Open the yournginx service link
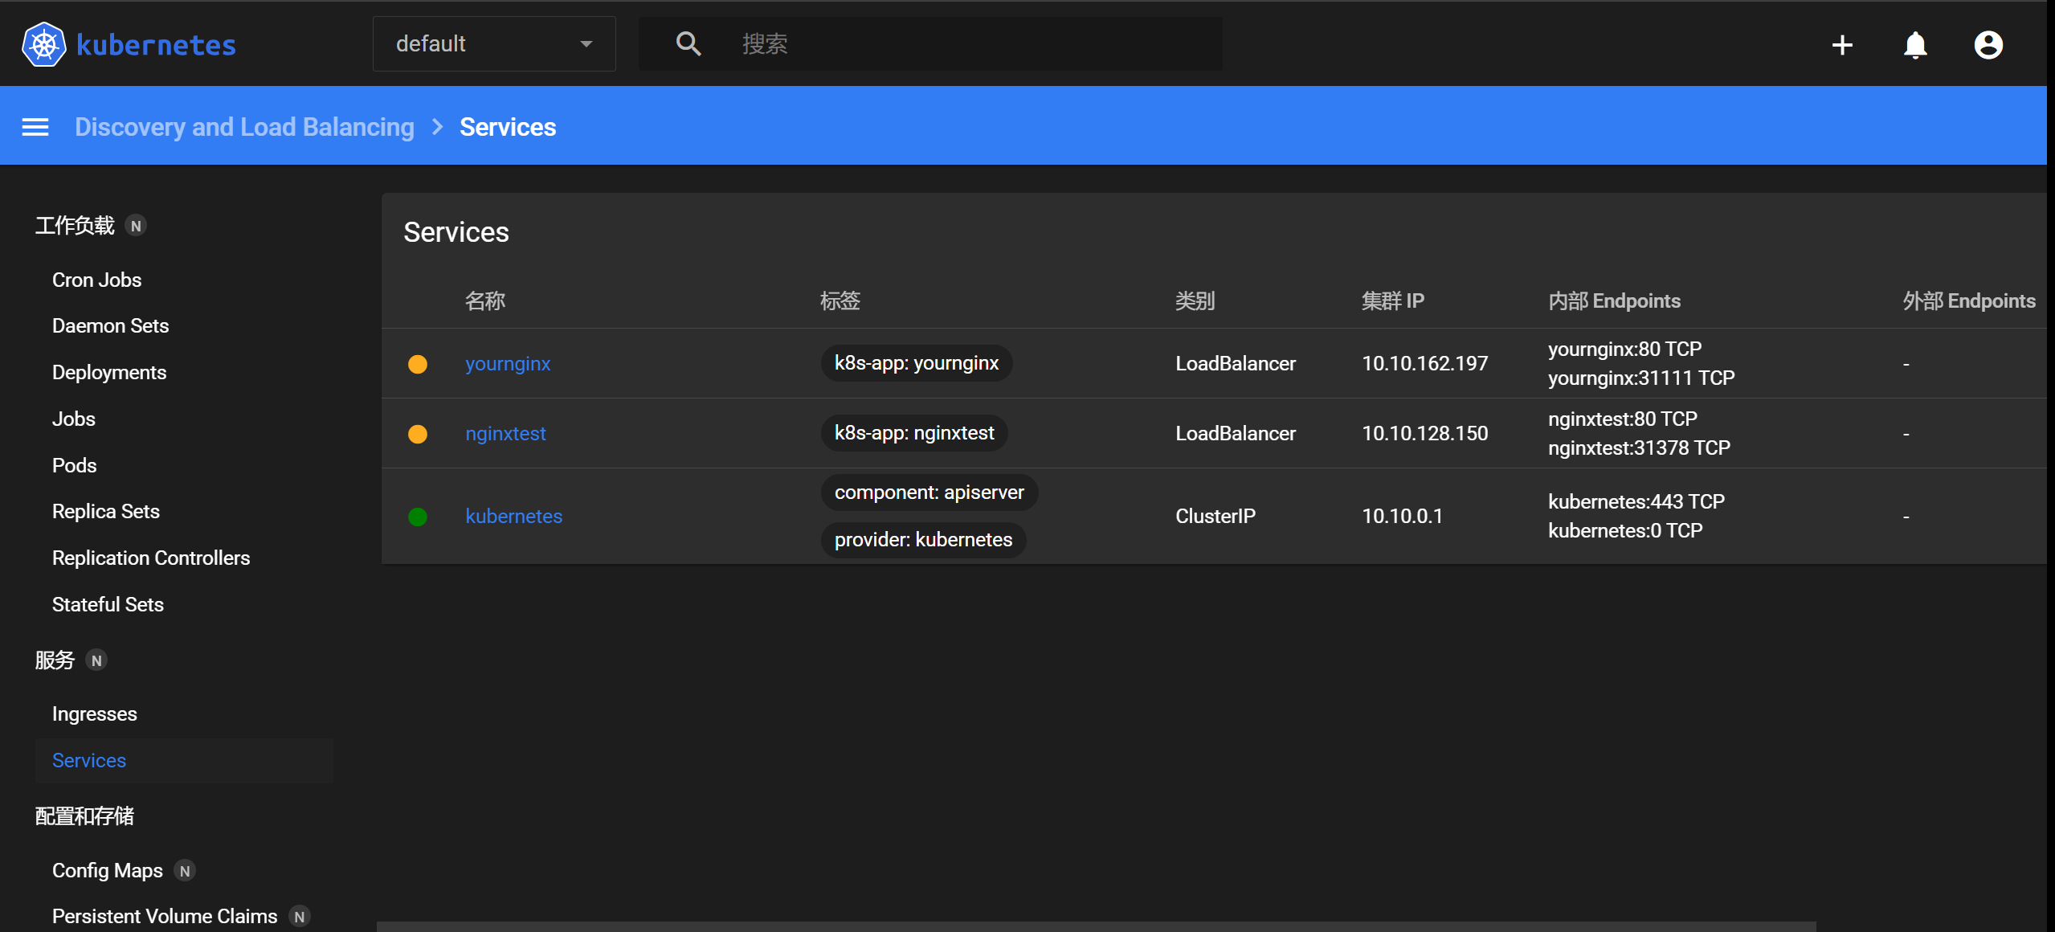Screen dimensions: 2055x932 [508, 364]
